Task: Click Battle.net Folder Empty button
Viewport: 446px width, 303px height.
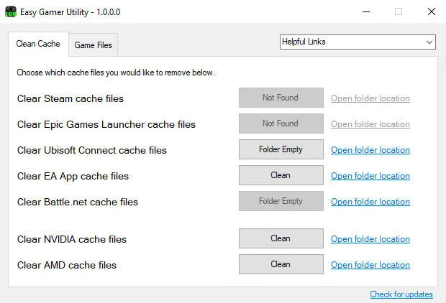Action: click(x=281, y=201)
